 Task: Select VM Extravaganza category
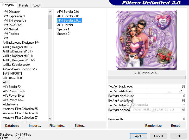15,21
